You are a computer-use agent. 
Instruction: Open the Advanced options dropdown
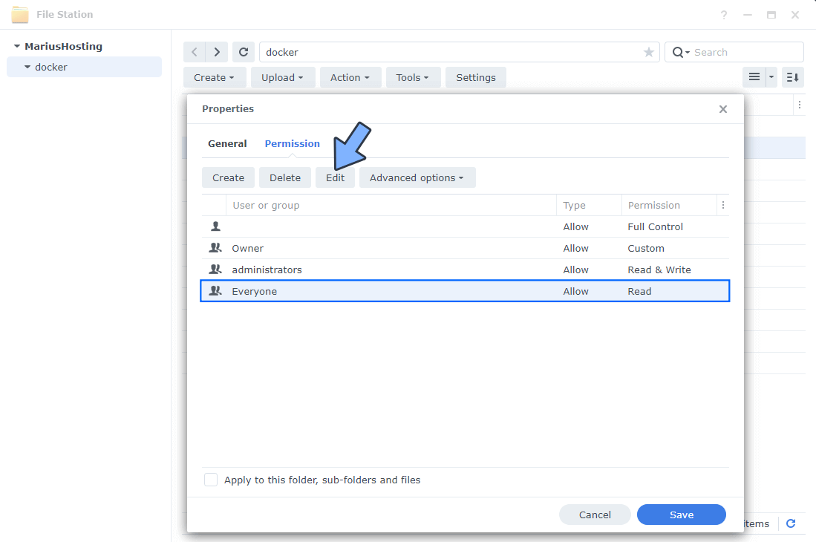coord(417,177)
